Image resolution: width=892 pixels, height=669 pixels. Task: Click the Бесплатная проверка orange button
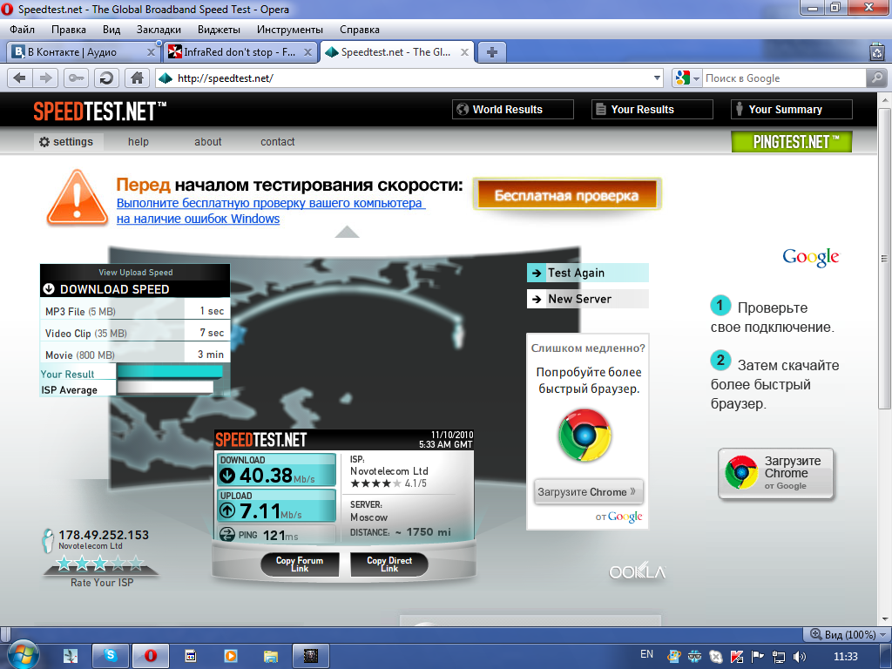566,195
